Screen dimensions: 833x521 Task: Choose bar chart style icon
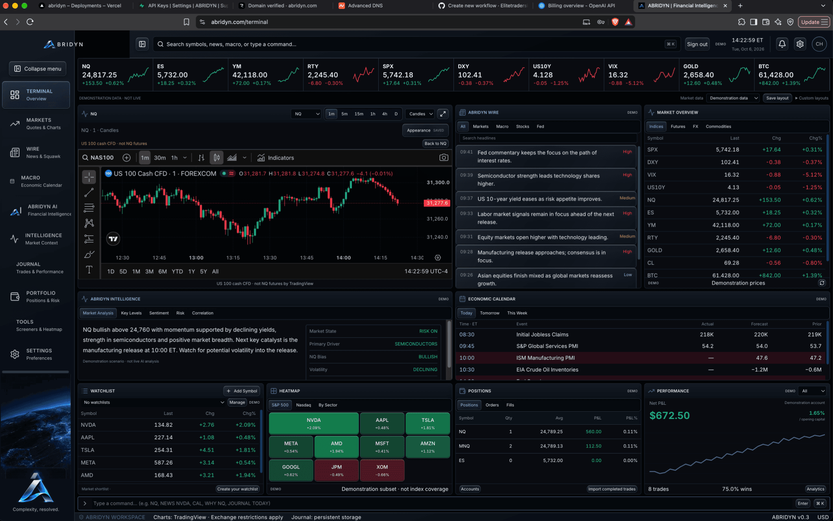click(201, 158)
